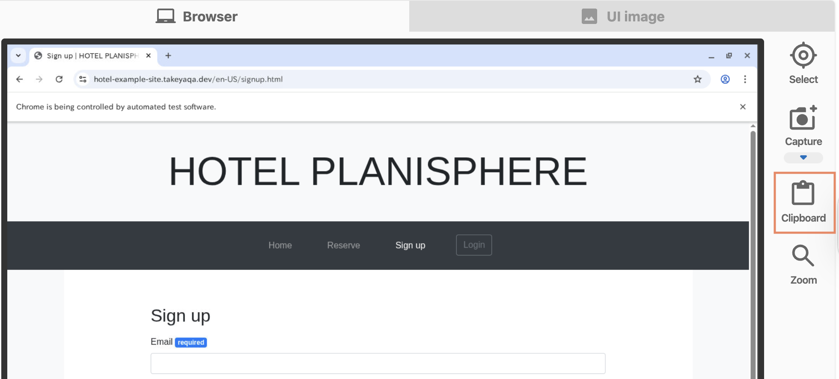This screenshot has height=379, width=839.
Task: Activate the Select tool
Action: [x=803, y=63]
